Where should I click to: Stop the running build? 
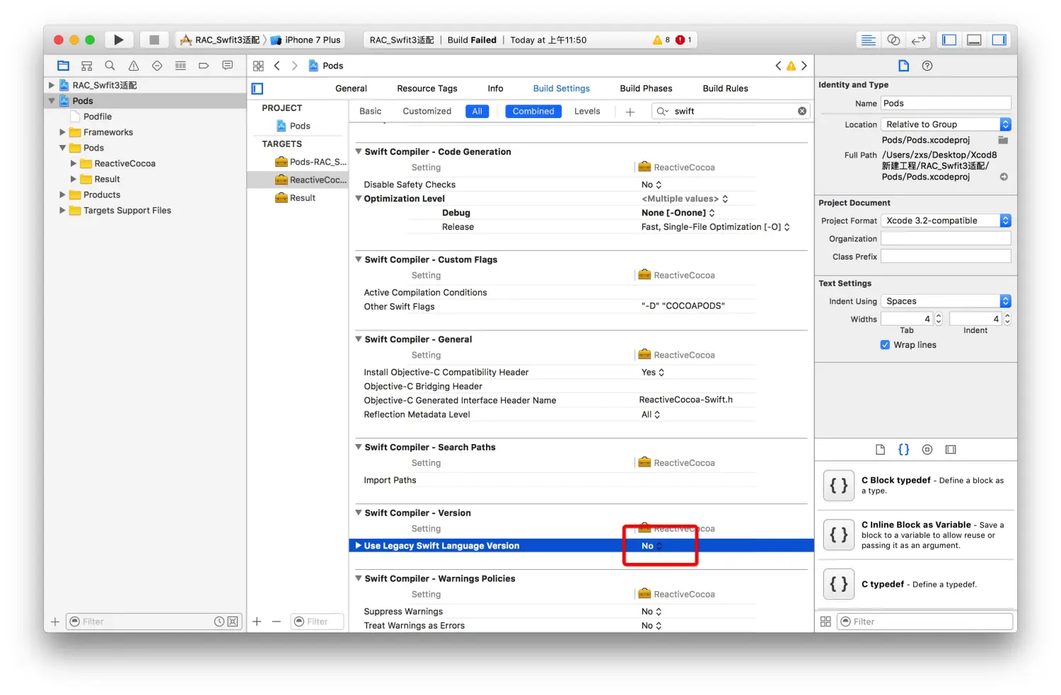154,40
